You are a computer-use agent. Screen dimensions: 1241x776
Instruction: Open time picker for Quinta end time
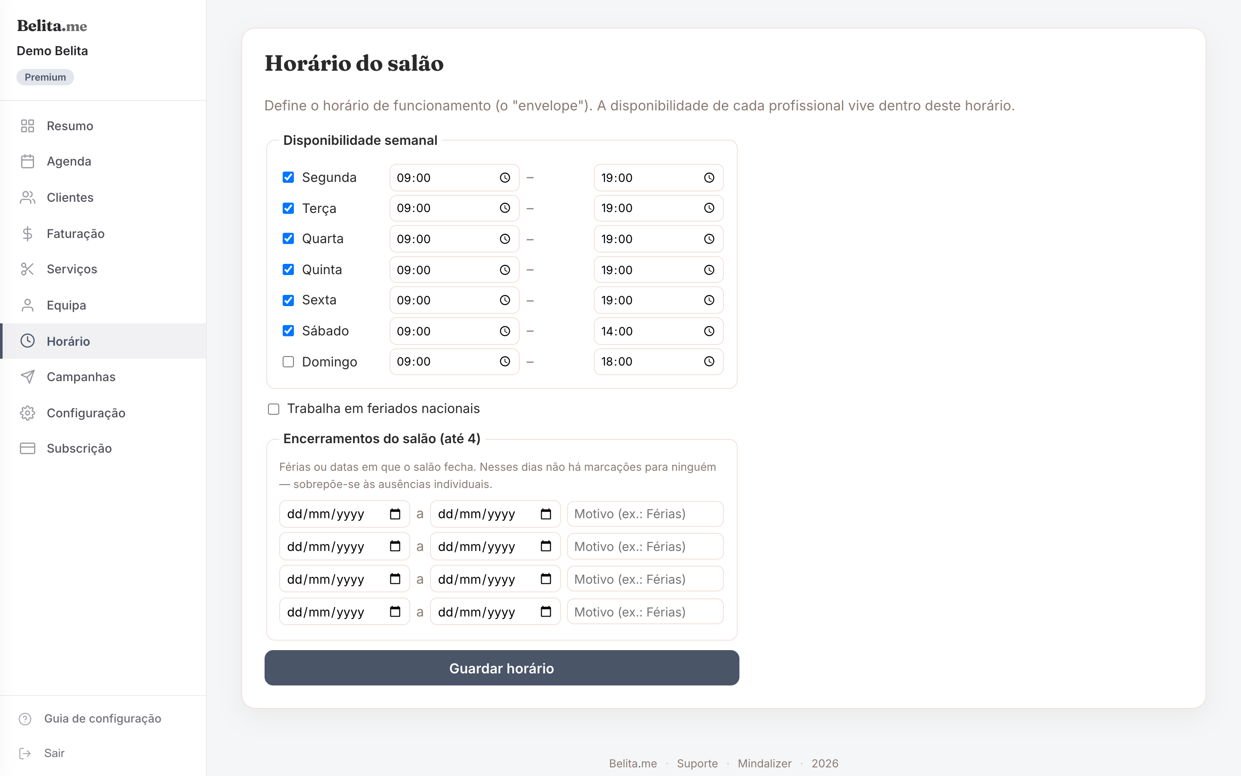point(709,270)
